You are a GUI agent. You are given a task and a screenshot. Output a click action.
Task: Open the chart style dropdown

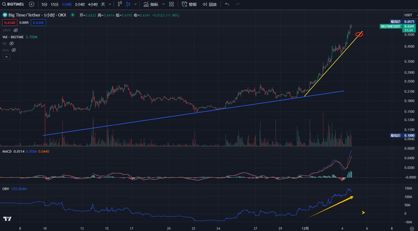pos(135,4)
